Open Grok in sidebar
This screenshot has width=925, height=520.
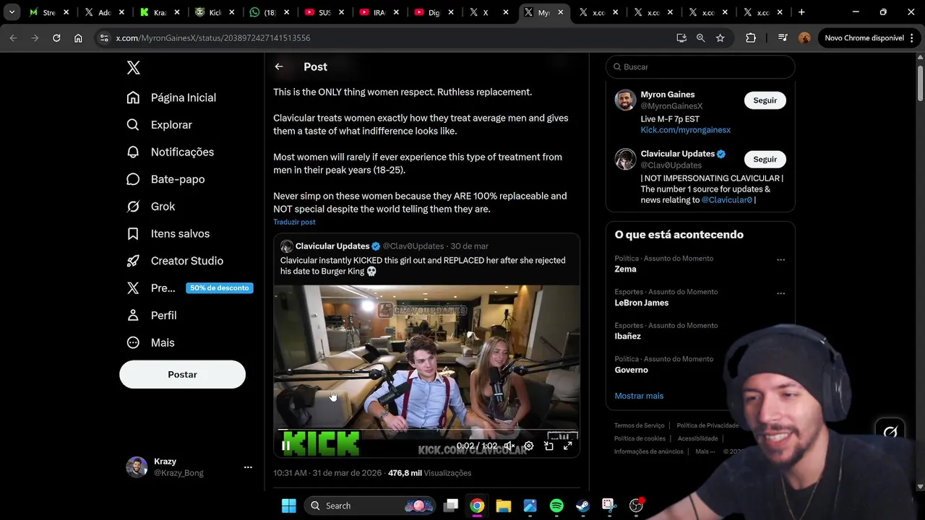[x=151, y=207]
